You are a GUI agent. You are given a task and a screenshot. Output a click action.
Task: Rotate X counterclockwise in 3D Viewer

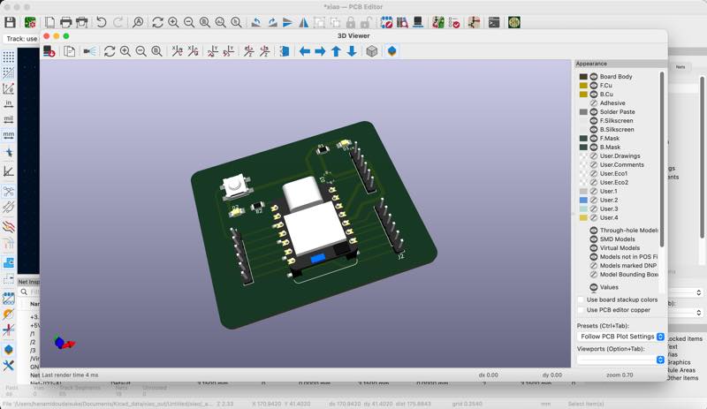pos(193,51)
